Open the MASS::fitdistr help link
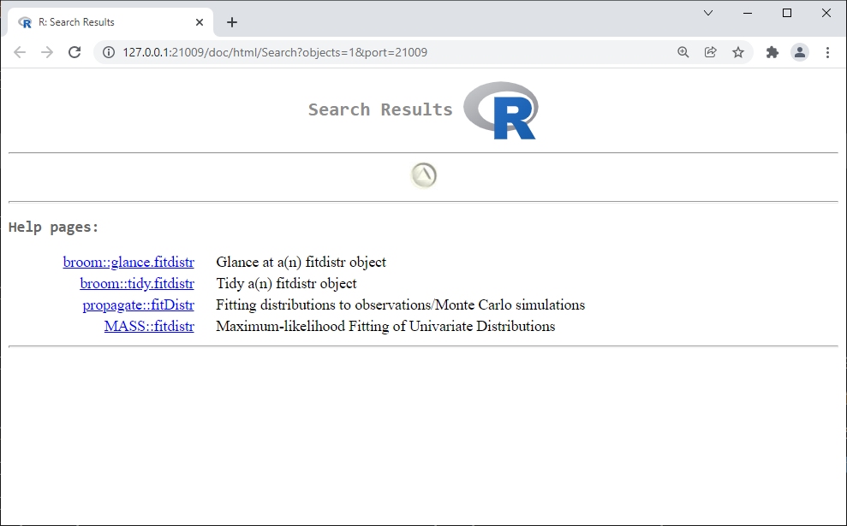847x526 pixels. pyautogui.click(x=149, y=327)
